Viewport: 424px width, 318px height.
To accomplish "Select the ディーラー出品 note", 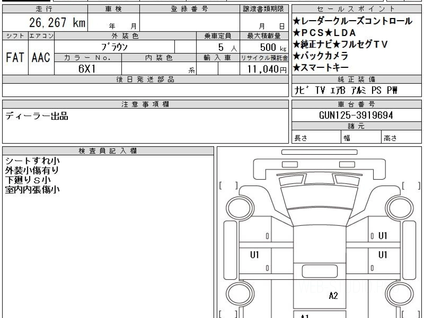I will click(x=37, y=116).
